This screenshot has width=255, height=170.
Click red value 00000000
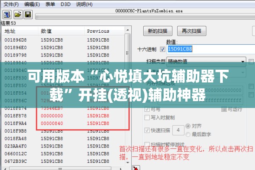[x=52, y=116]
